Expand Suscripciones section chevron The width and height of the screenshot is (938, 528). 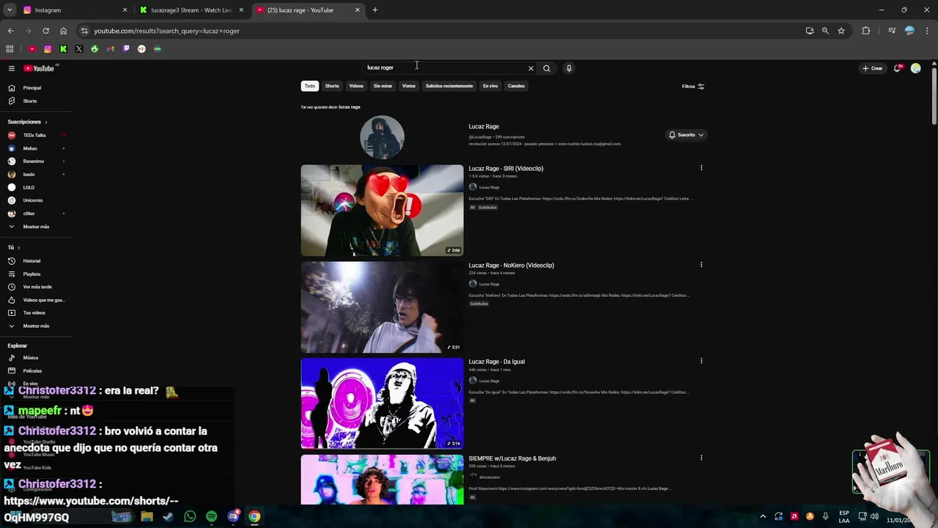click(x=45, y=122)
